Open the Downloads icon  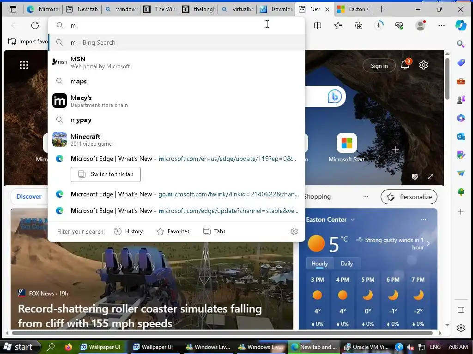[379, 25]
